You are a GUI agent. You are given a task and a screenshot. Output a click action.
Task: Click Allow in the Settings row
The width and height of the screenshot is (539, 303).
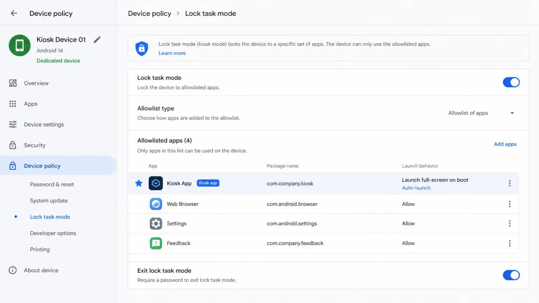408,224
